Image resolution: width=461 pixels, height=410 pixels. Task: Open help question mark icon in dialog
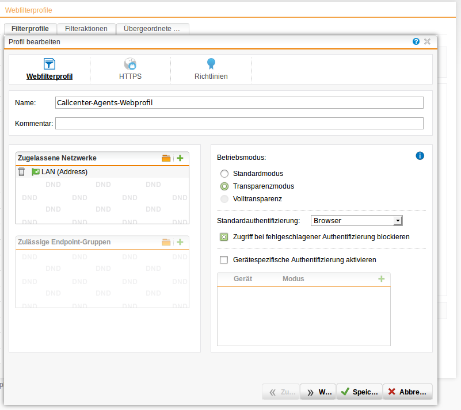coord(416,41)
